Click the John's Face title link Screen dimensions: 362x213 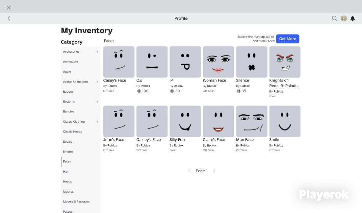pyautogui.click(x=114, y=140)
